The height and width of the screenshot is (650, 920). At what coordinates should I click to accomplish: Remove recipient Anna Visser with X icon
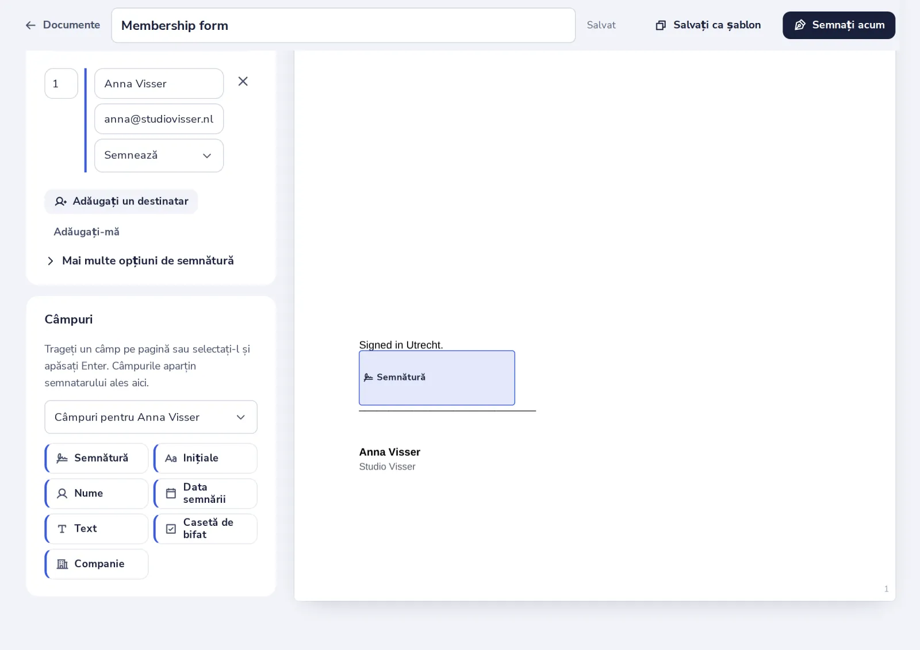click(243, 82)
